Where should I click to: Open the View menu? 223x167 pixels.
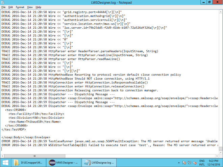[30, 7]
